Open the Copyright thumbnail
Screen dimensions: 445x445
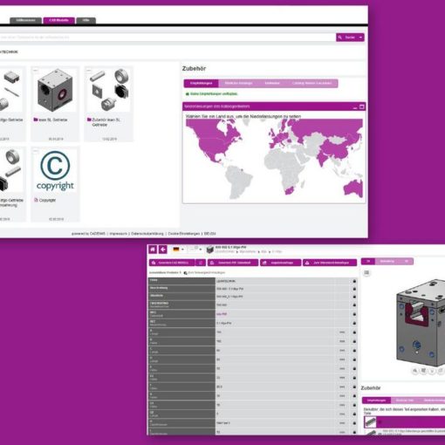click(55, 171)
